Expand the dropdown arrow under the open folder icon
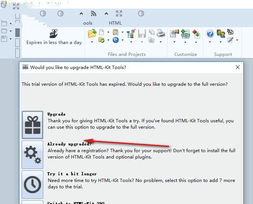This screenshot has width=253, height=204. (x=92, y=42)
